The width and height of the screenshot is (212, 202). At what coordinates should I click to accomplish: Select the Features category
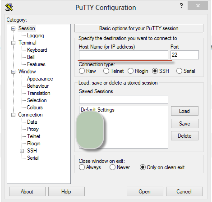point(36,64)
